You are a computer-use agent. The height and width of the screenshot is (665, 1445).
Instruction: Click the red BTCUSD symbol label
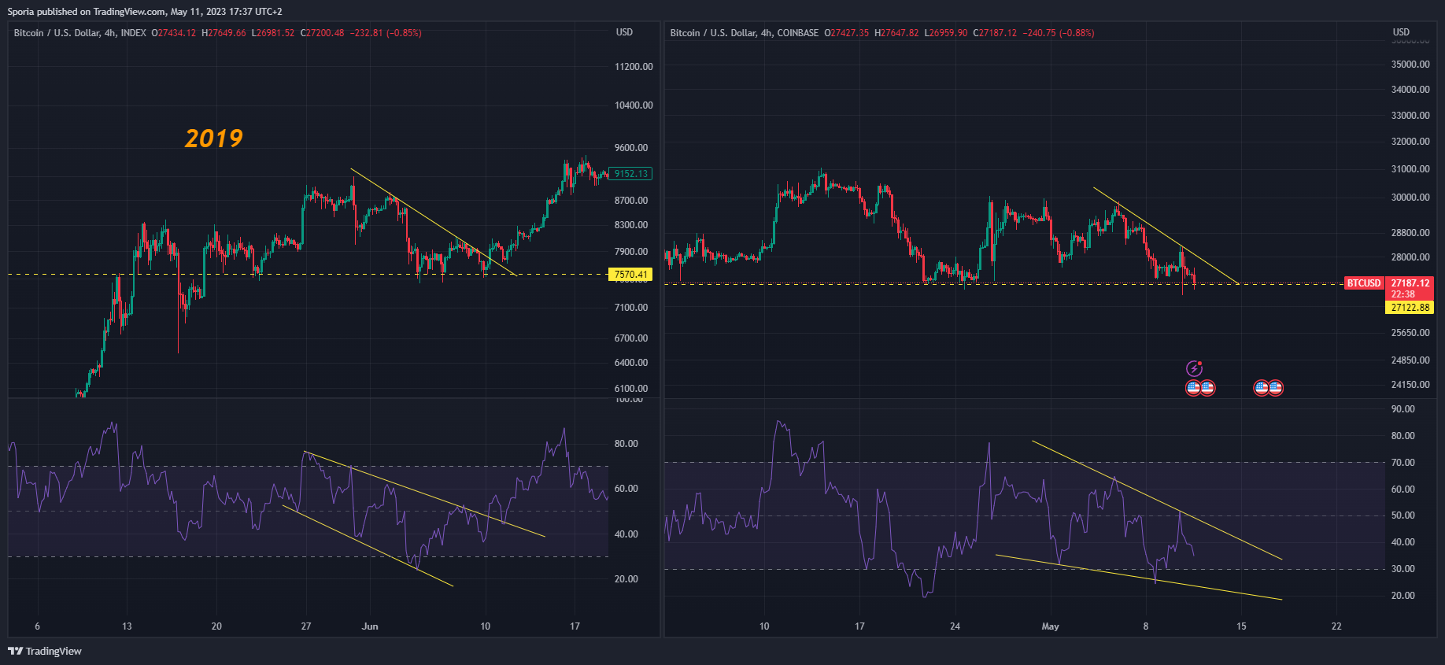pos(1364,283)
